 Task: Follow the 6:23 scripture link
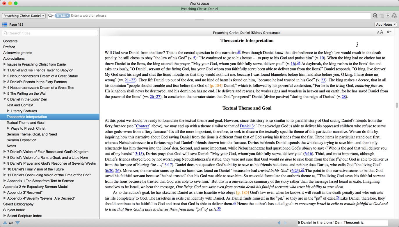[295, 171]
